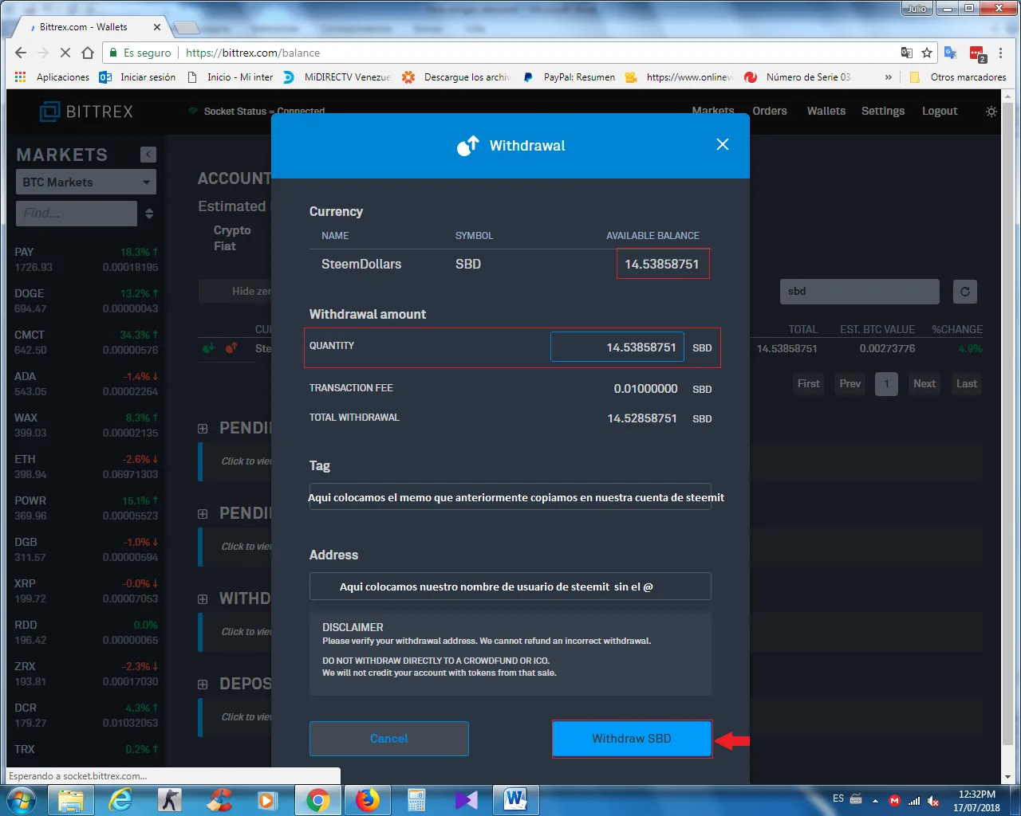Open the Wallets menu
1021x816 pixels.
point(826,111)
